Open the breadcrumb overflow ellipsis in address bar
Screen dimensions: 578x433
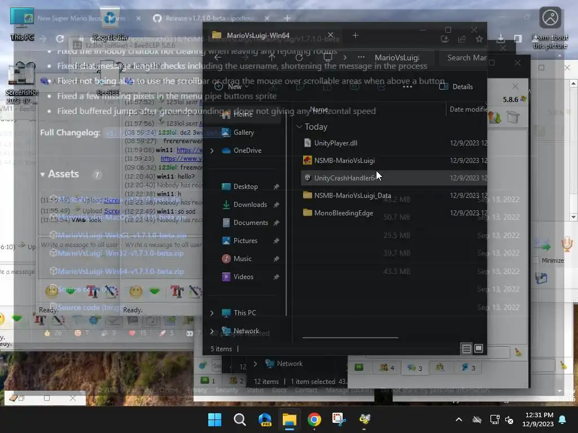tap(361, 58)
